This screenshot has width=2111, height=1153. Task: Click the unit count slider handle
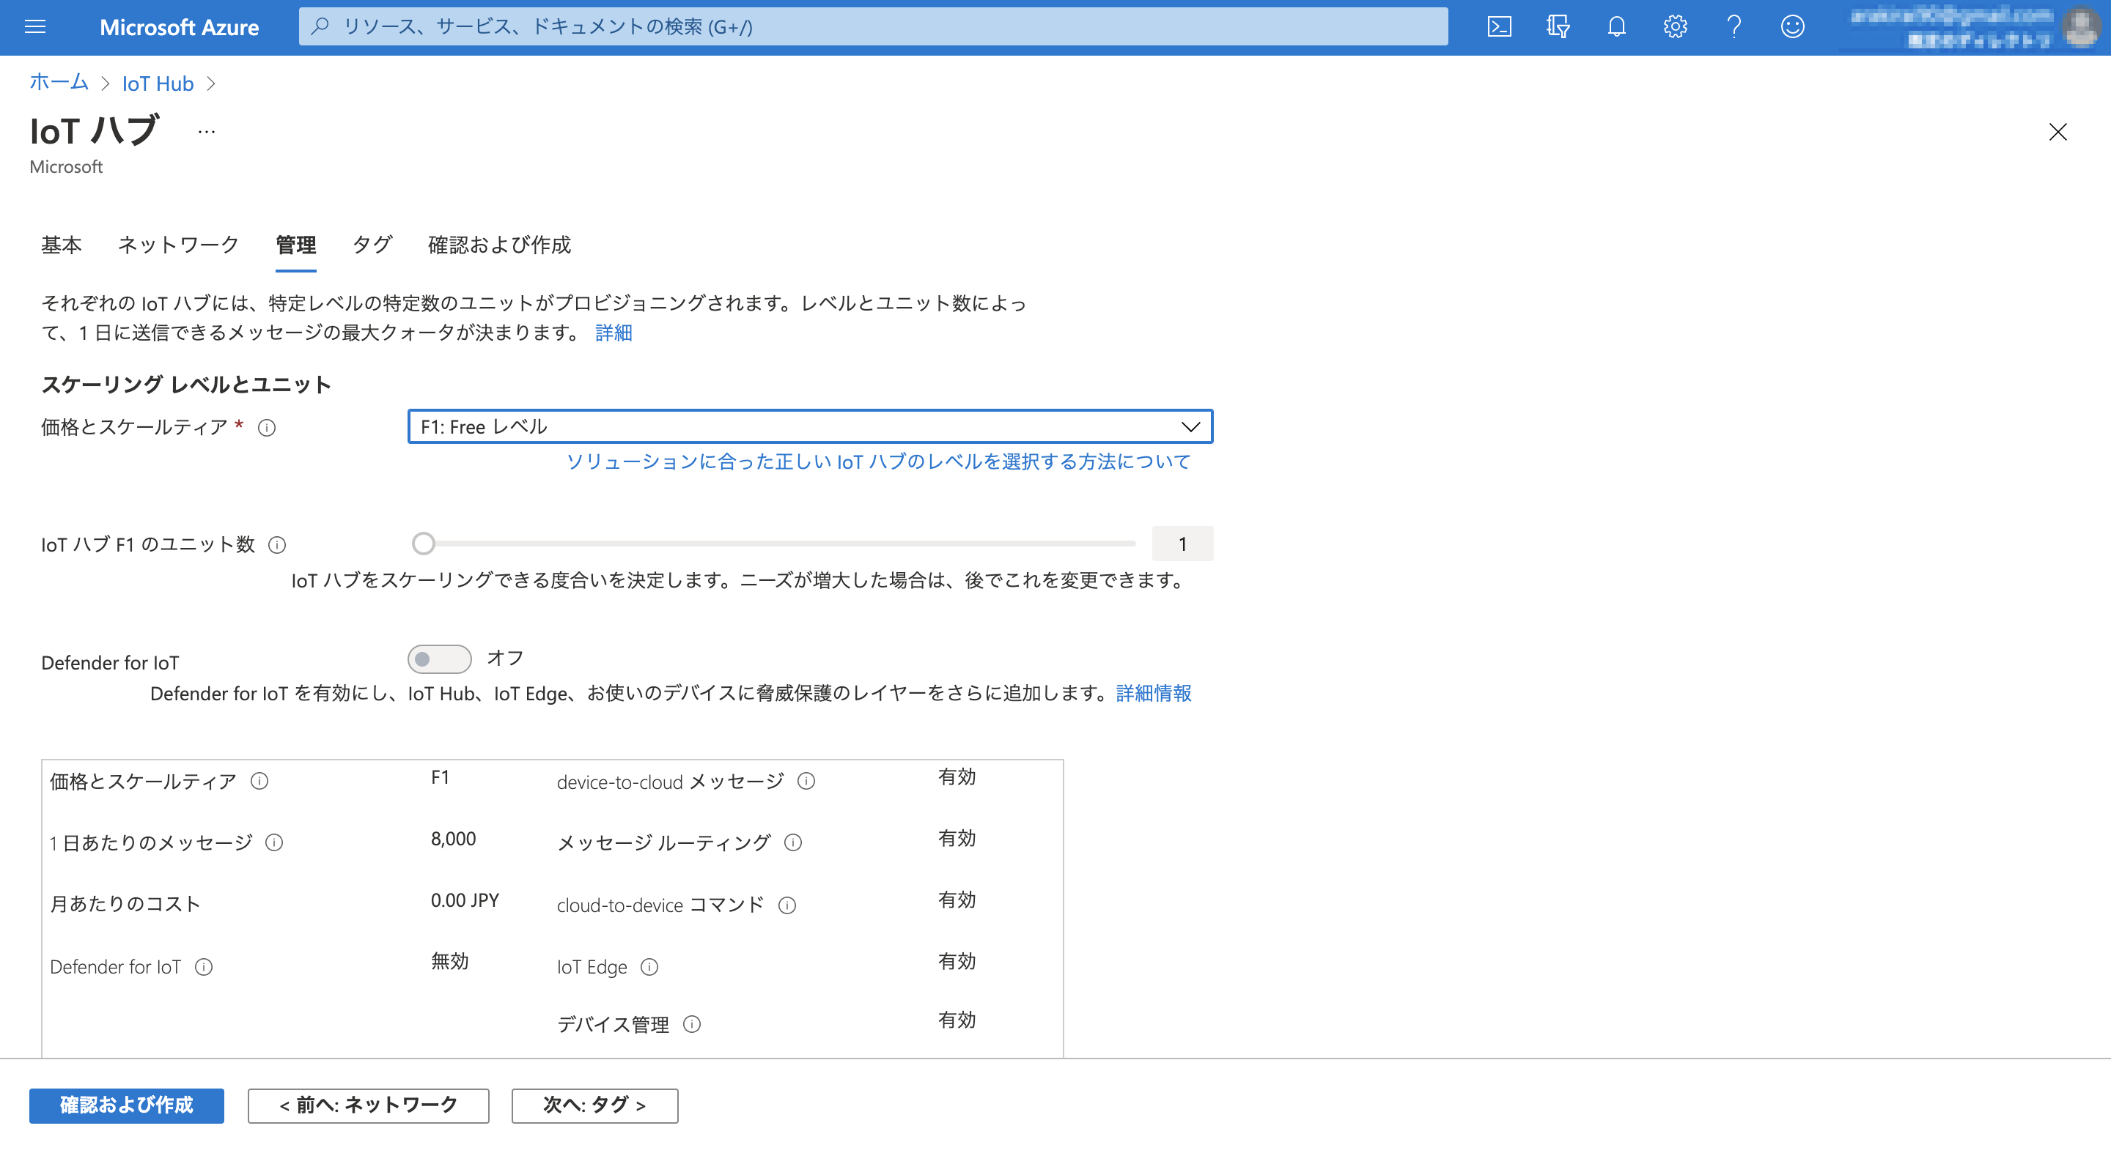tap(423, 544)
